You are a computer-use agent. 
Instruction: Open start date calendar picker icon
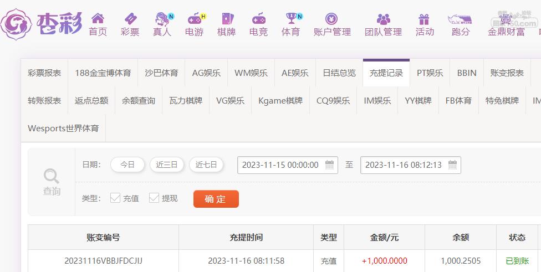(x=329, y=165)
